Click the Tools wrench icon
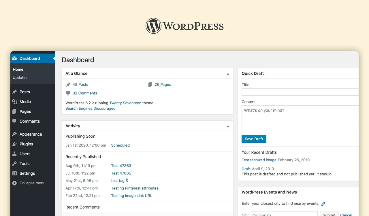This screenshot has height=216, width=369. (14, 164)
